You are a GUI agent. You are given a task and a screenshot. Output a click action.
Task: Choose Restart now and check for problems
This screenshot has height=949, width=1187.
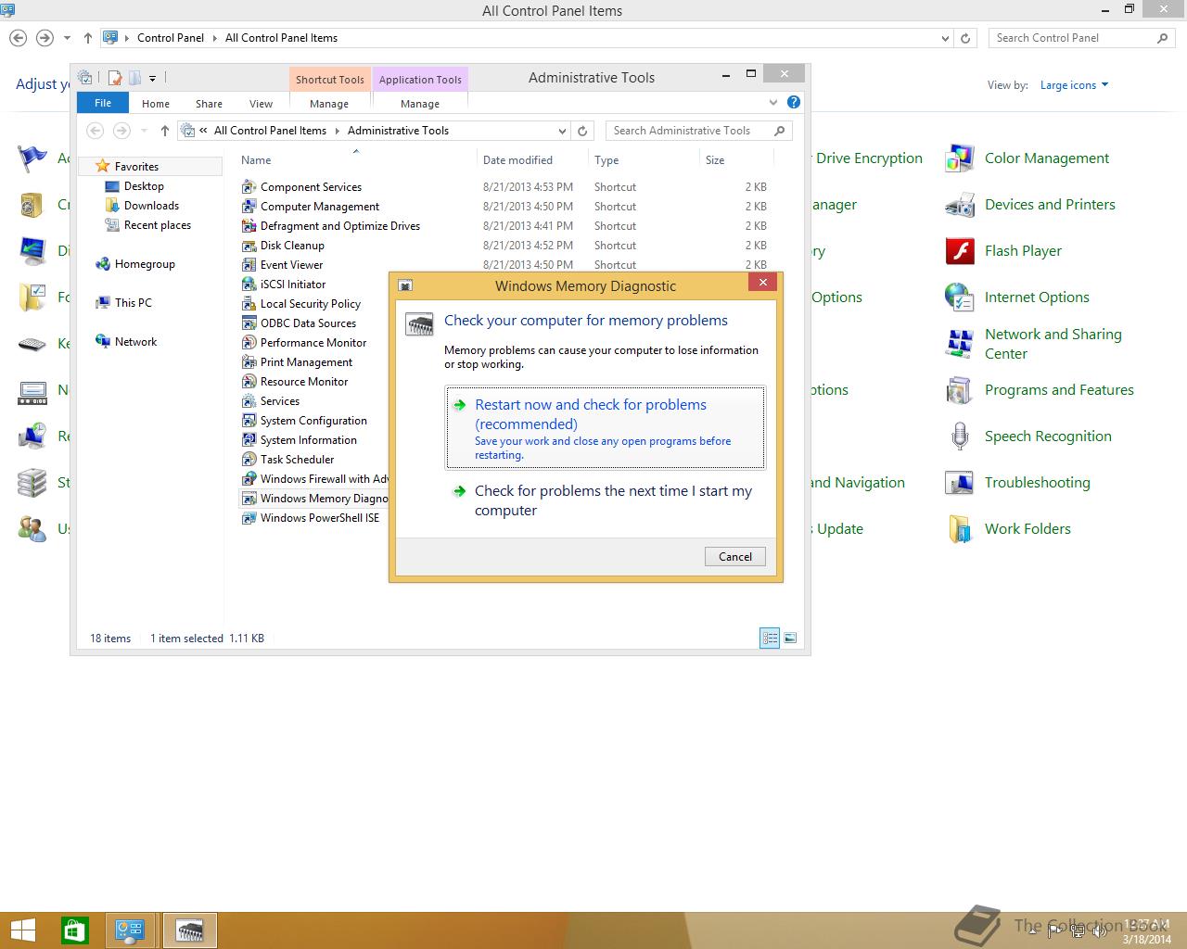point(606,427)
